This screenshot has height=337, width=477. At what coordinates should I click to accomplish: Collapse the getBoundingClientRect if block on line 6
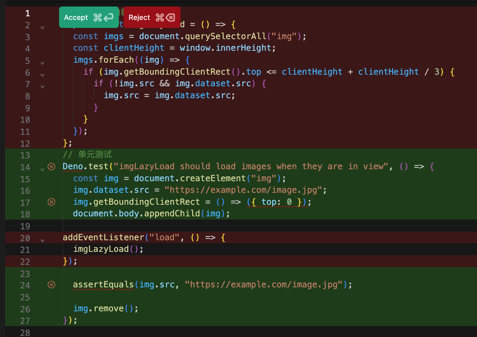[x=42, y=75]
